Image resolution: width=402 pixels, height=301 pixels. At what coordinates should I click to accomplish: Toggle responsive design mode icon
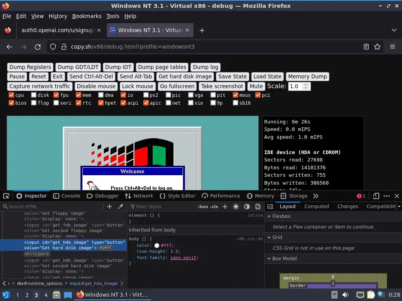point(376,196)
